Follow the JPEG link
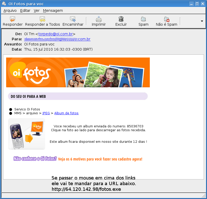The width and height of the screenshot is (207, 199). point(46,113)
